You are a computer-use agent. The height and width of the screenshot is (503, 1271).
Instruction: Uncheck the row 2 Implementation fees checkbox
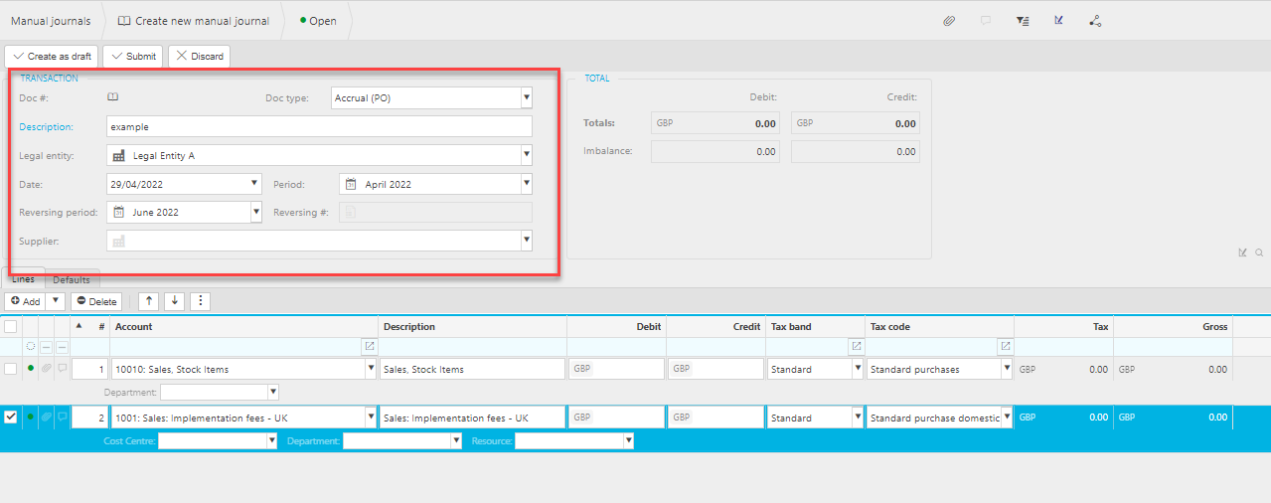[11, 418]
